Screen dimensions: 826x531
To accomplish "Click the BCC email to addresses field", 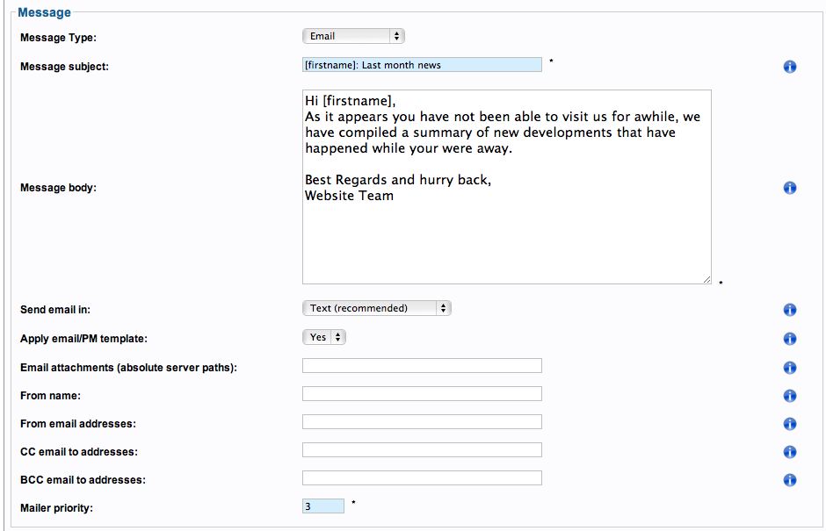I will click(422, 477).
